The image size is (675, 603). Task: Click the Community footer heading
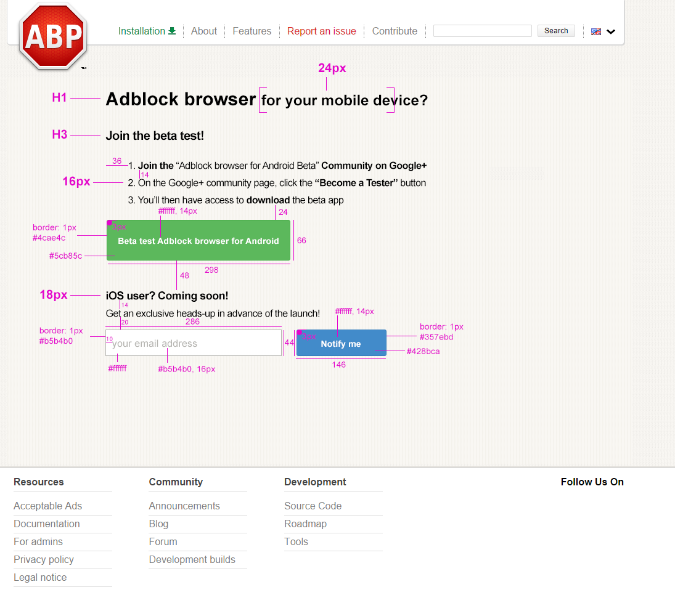click(176, 482)
